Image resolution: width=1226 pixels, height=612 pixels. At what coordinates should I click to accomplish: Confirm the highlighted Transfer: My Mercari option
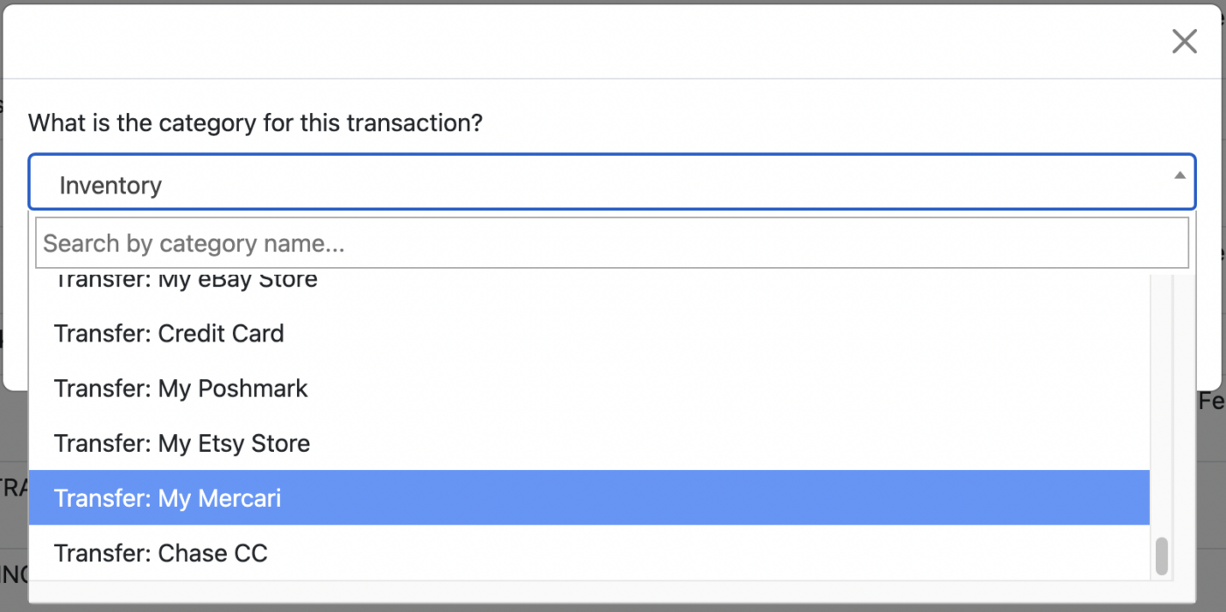pyautogui.click(x=167, y=498)
